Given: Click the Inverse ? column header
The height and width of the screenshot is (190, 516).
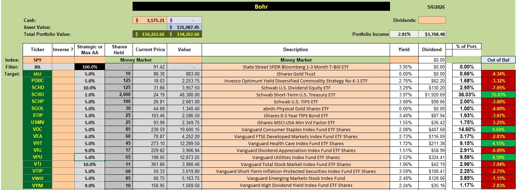Looking at the screenshot, I should [63, 50].
